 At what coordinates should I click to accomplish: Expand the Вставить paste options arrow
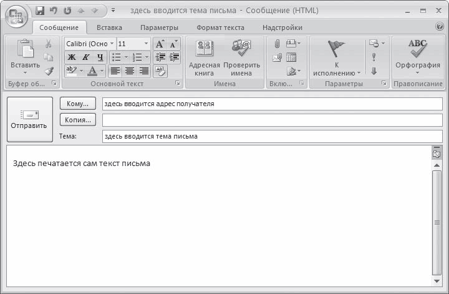pyautogui.click(x=25, y=73)
